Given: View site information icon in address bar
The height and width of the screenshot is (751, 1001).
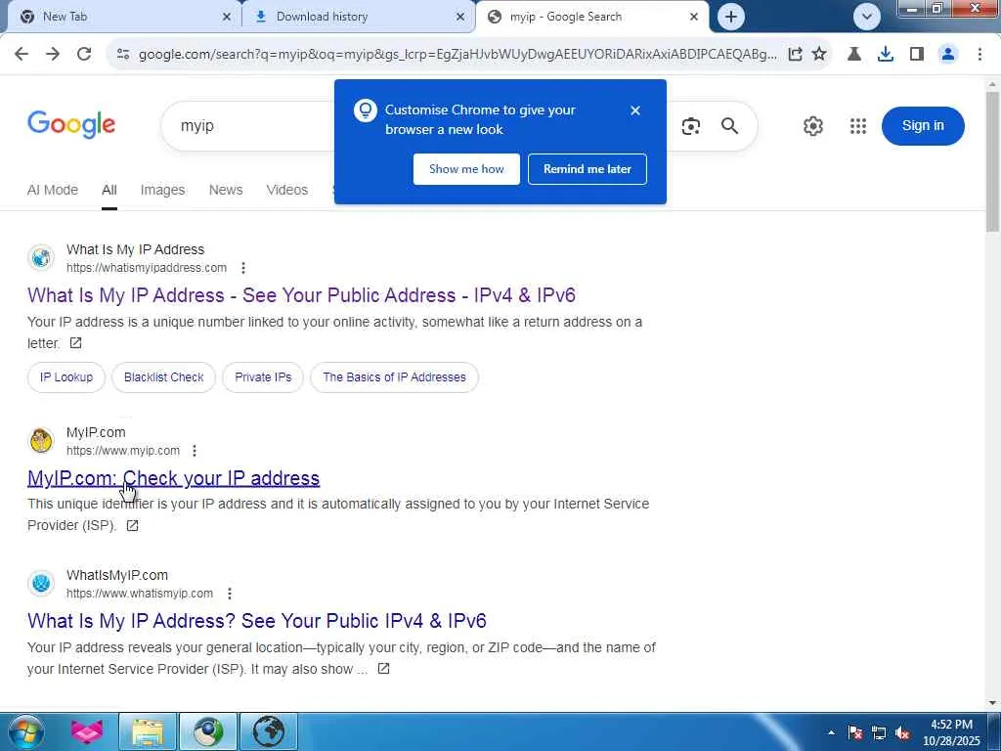Looking at the screenshot, I should click(x=123, y=55).
